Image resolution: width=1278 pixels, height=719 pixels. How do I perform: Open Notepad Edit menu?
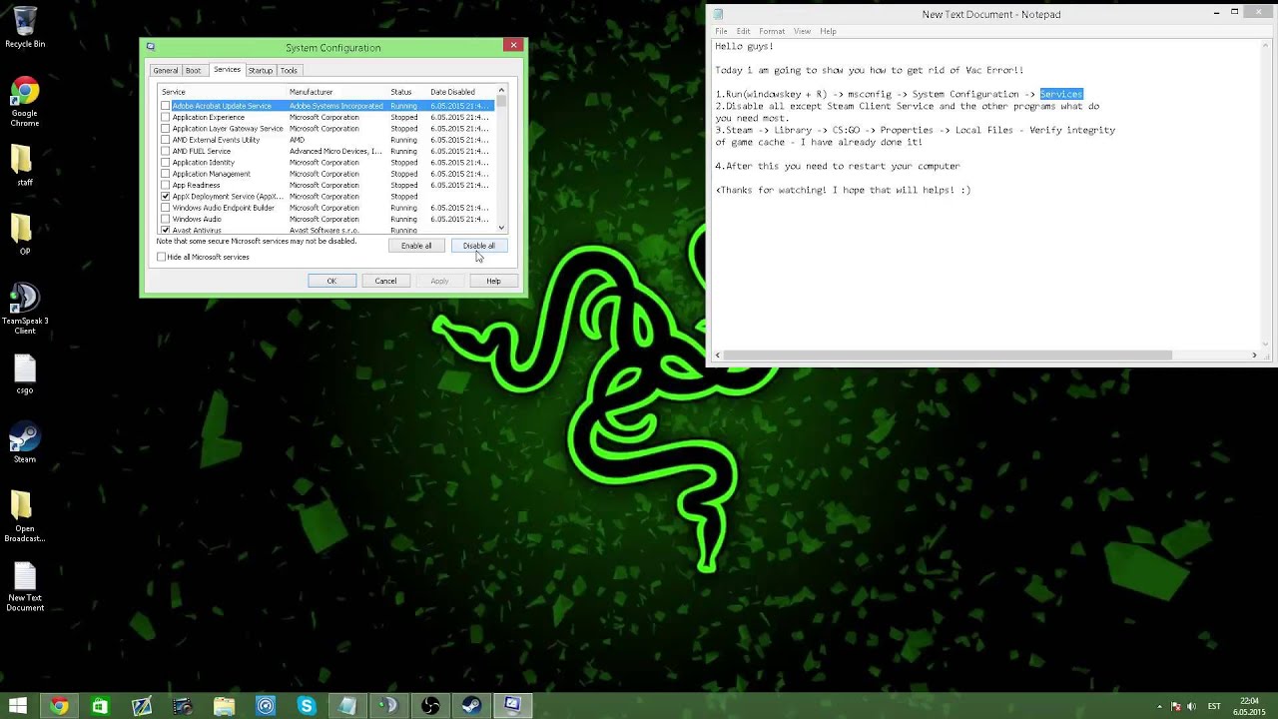point(743,31)
